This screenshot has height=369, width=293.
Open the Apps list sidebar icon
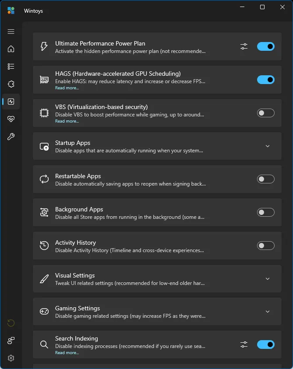point(11,67)
